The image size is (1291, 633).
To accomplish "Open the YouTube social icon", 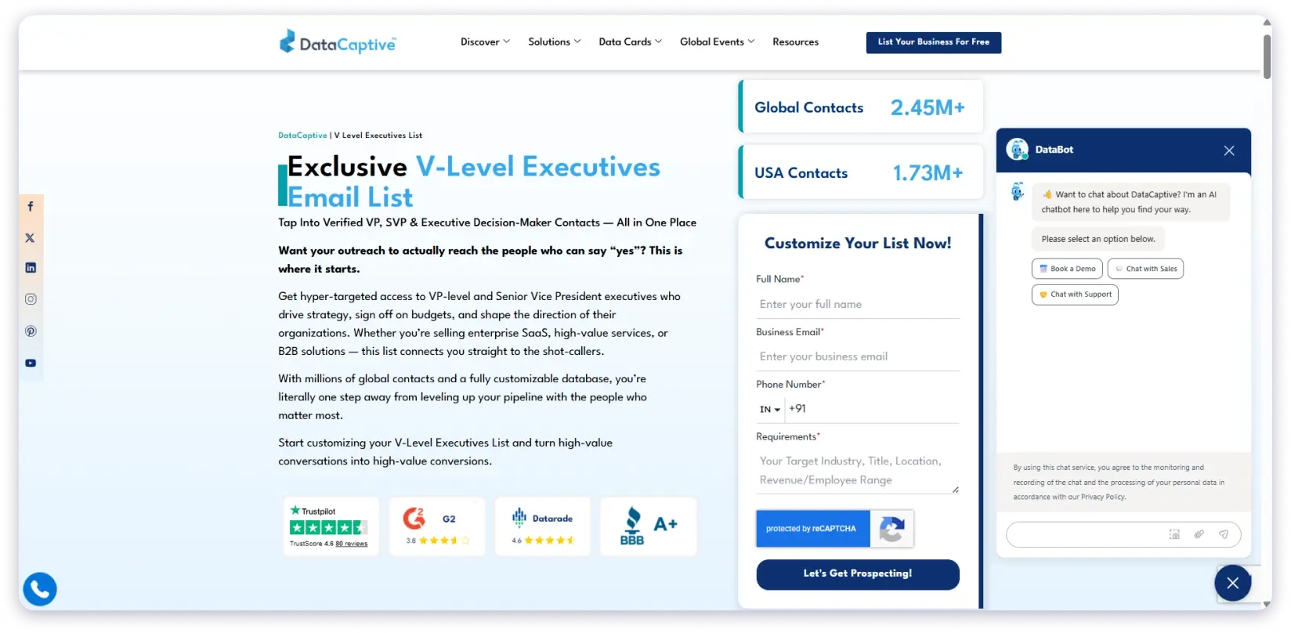I will coord(31,363).
